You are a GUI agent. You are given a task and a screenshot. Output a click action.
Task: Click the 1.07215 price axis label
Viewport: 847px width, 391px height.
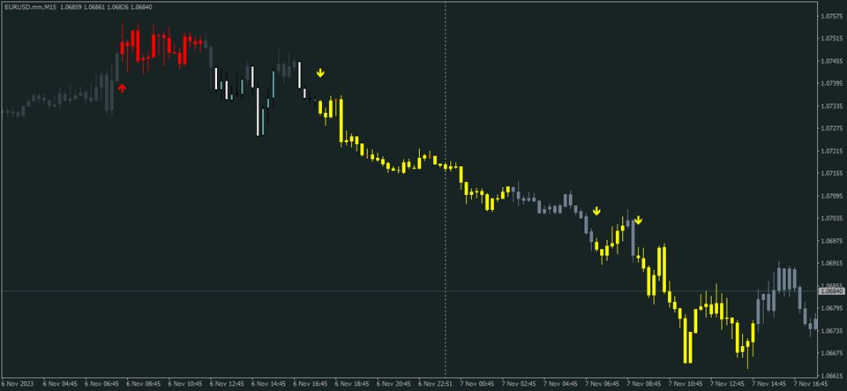[832, 151]
